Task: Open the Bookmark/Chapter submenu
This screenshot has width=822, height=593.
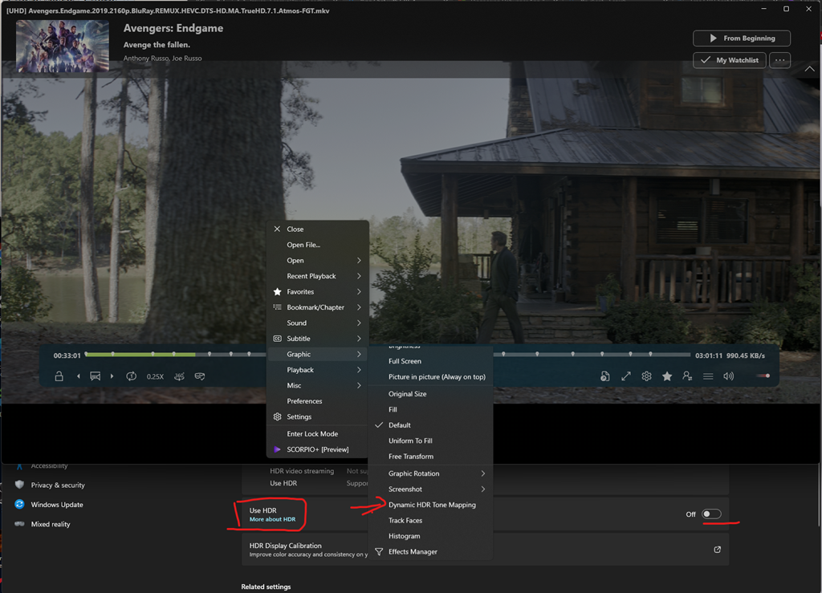Action: pos(318,307)
